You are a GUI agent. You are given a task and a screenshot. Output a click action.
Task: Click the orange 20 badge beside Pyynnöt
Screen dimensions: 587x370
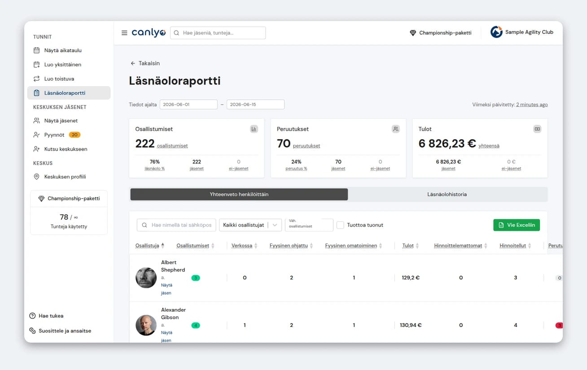point(74,135)
